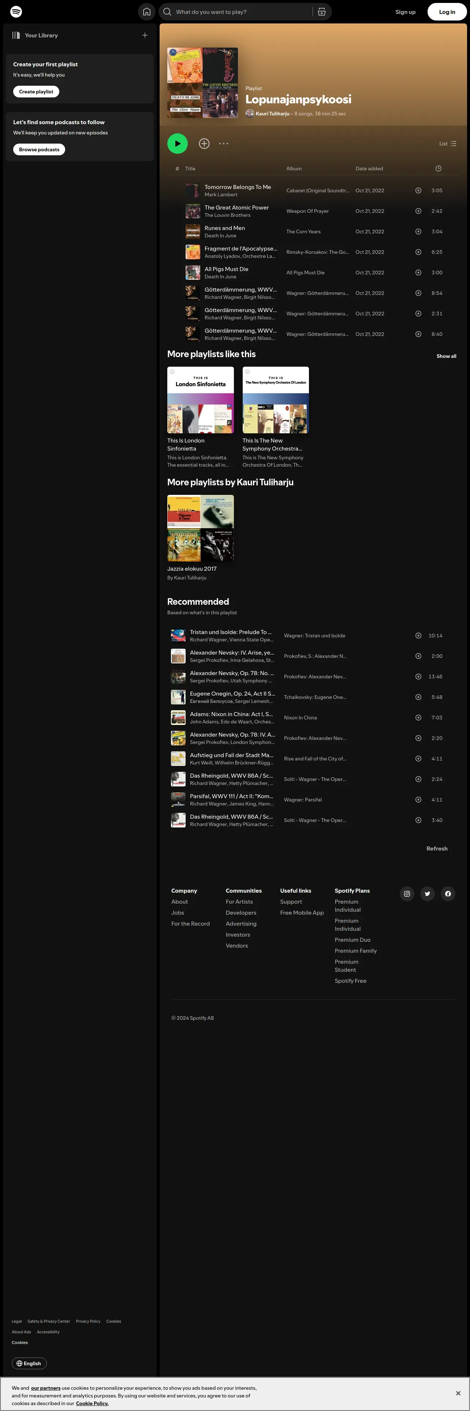470x1411 pixels.
Task: Open Premium Family plan link
Action: coord(356,951)
